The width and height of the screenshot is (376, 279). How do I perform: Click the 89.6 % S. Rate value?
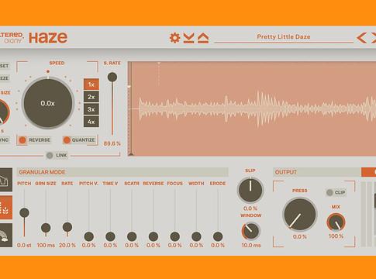(x=112, y=143)
